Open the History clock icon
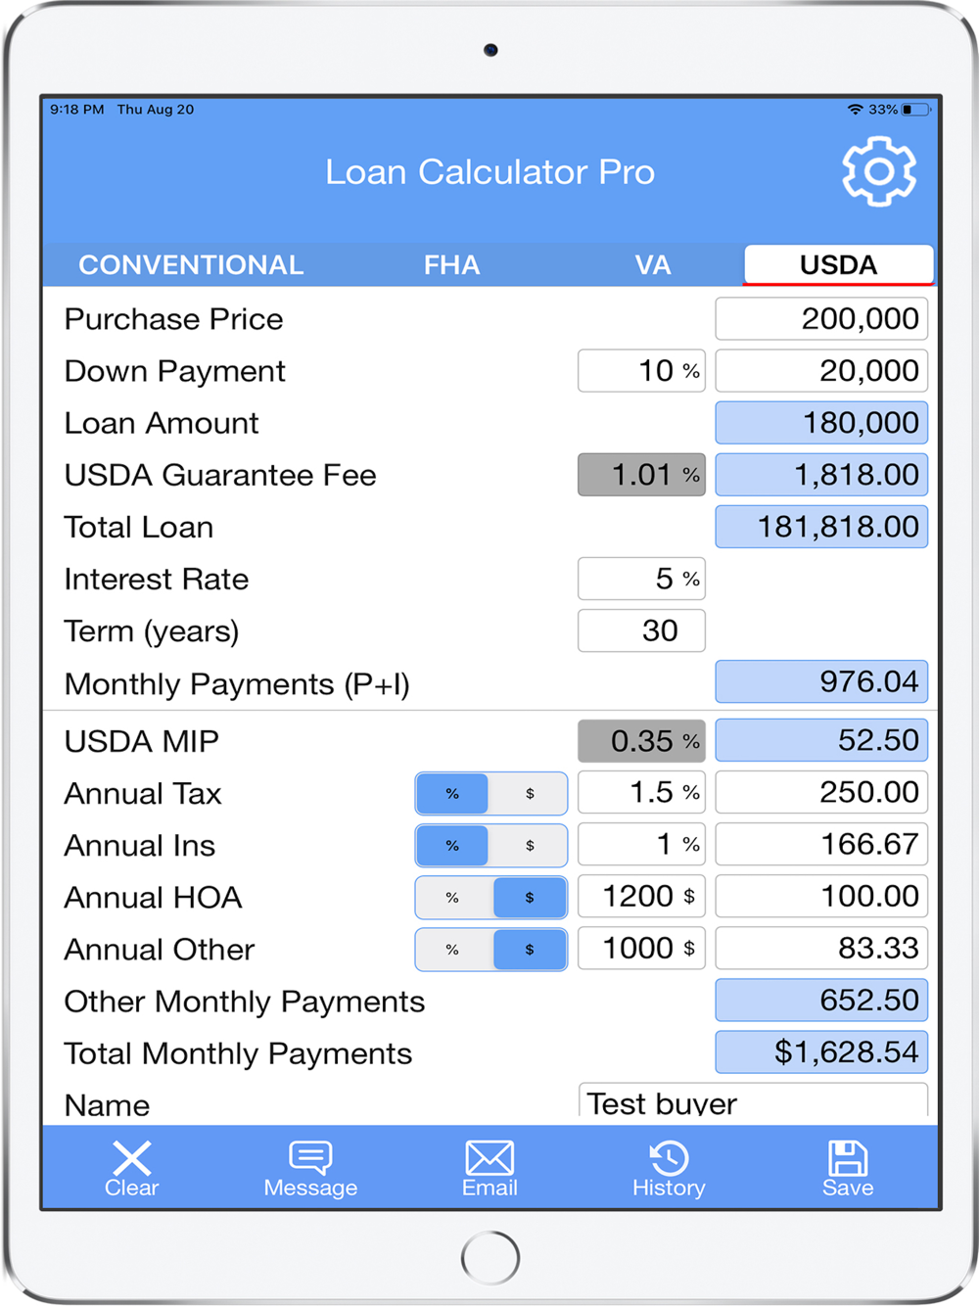The height and width of the screenshot is (1306, 979). coord(669,1157)
